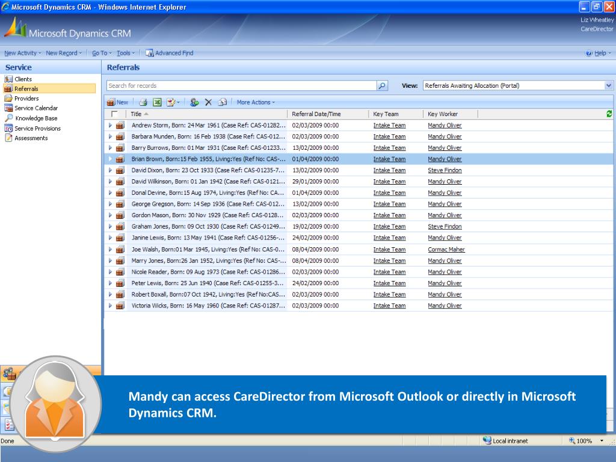
Task: Click the magnifier search icon
Action: point(382,85)
